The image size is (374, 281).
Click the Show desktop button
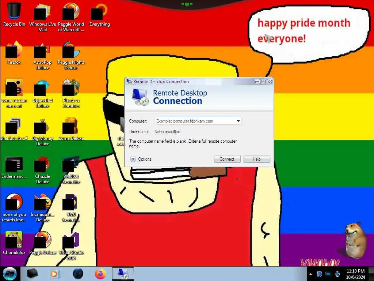371,274
